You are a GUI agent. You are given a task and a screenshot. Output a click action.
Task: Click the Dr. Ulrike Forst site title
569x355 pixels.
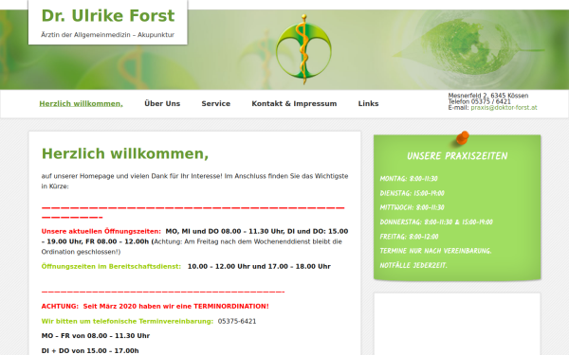(x=108, y=16)
